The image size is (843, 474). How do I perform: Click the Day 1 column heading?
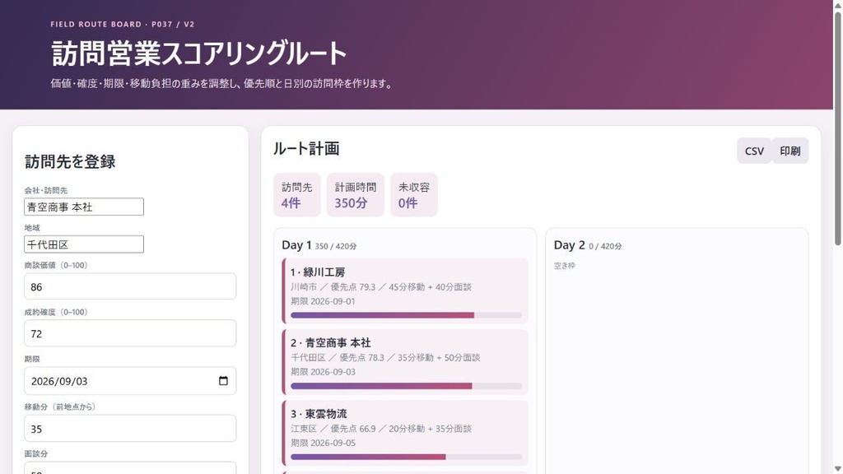319,245
